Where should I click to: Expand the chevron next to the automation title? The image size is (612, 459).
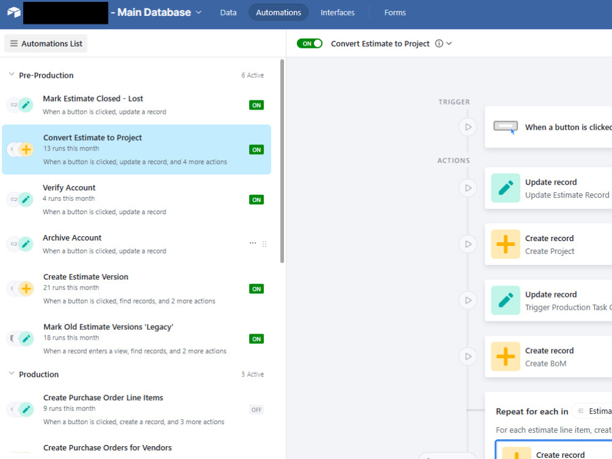(449, 43)
